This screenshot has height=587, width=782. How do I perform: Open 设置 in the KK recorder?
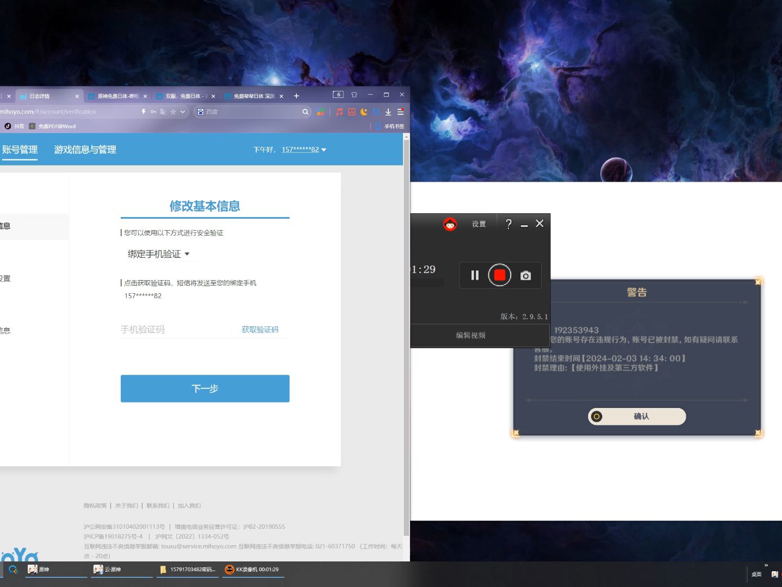[479, 224]
